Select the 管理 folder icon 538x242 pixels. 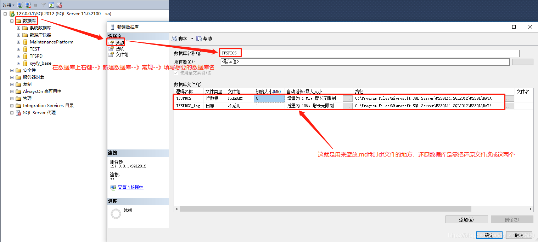point(18,99)
